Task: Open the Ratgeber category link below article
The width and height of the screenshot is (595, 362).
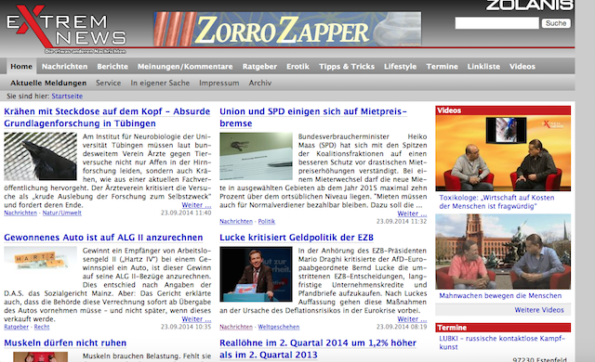Action: point(17,327)
